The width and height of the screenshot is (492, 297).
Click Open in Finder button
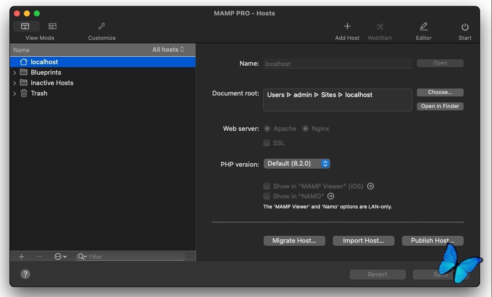pos(440,106)
